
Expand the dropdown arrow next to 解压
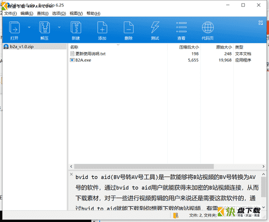(59, 27)
